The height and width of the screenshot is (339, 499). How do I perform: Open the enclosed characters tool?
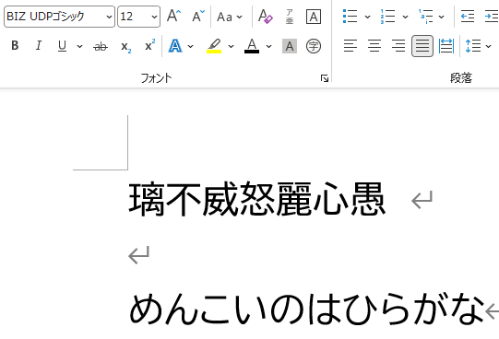click(314, 46)
